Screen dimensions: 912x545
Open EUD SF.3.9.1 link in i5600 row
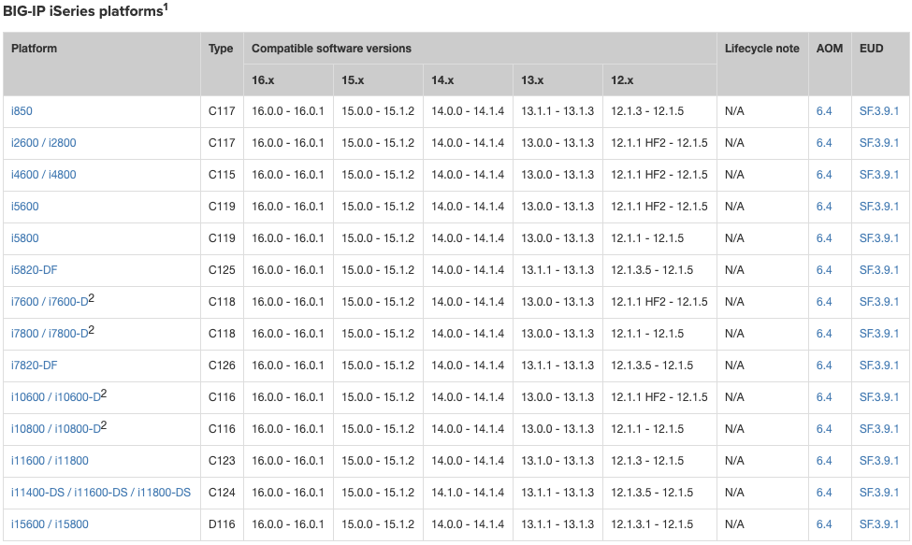tap(879, 207)
